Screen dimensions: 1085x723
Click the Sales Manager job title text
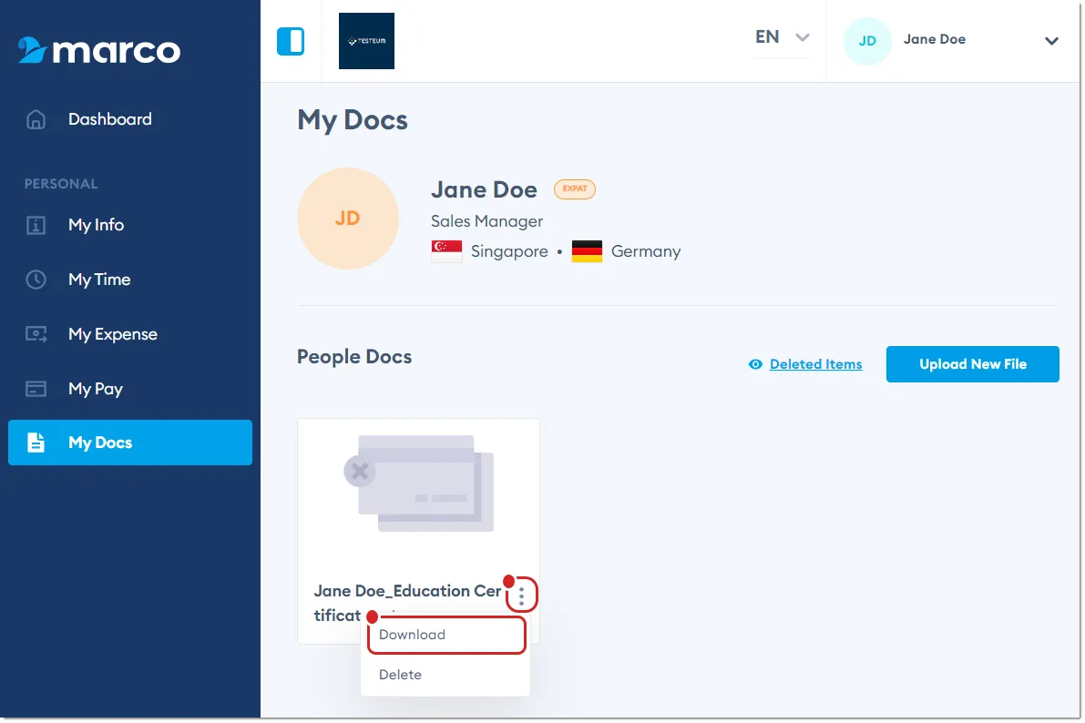(x=486, y=221)
